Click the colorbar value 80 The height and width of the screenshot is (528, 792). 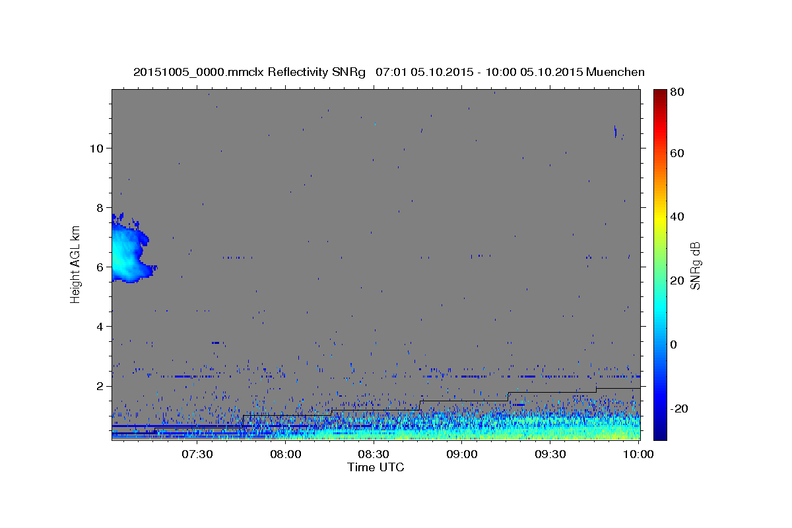tap(678, 92)
